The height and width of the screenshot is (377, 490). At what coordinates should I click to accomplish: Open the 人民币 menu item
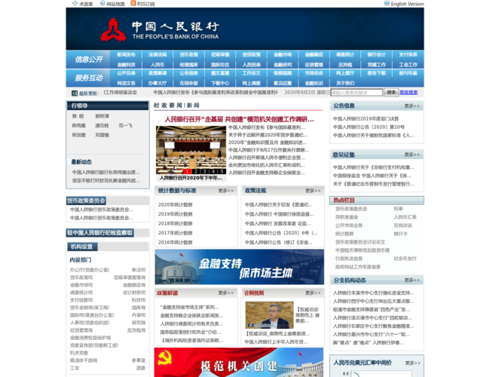tap(158, 65)
